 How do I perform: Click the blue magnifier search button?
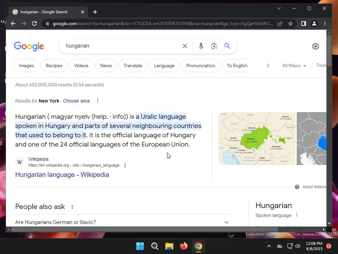[227, 46]
